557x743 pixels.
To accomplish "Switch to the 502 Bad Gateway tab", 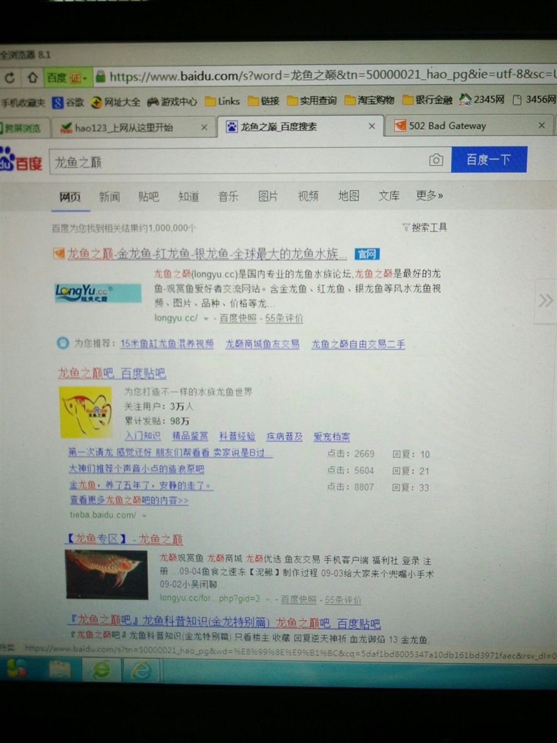I will [469, 126].
